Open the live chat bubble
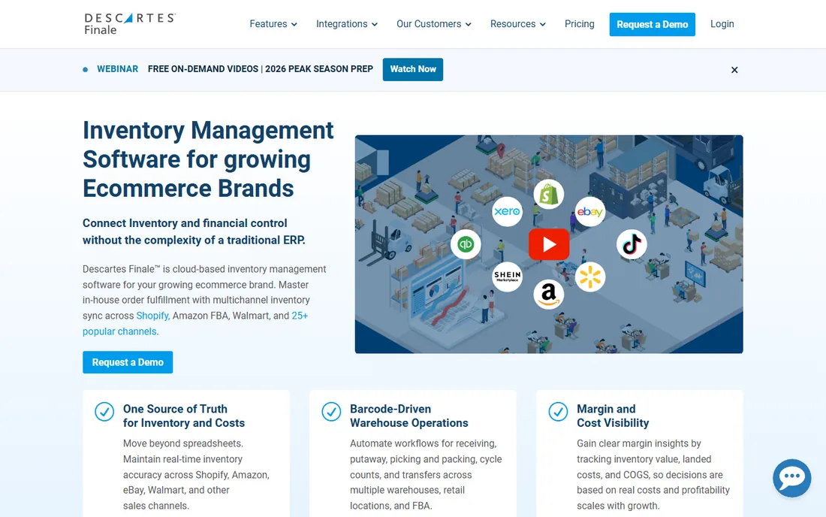The image size is (826, 517). point(791,478)
